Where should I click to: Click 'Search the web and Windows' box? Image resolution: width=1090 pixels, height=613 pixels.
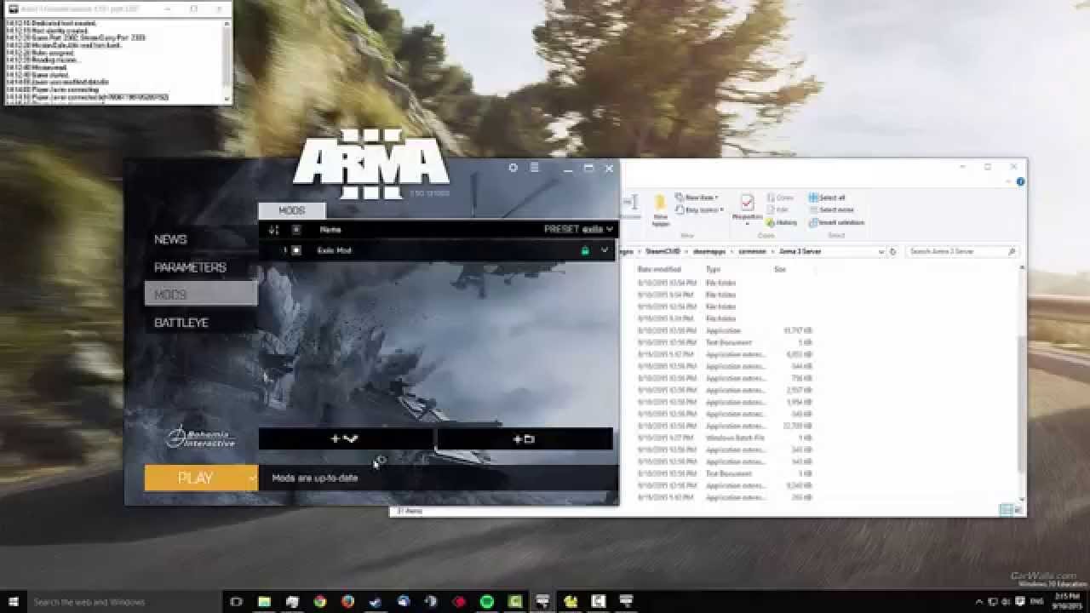126,602
